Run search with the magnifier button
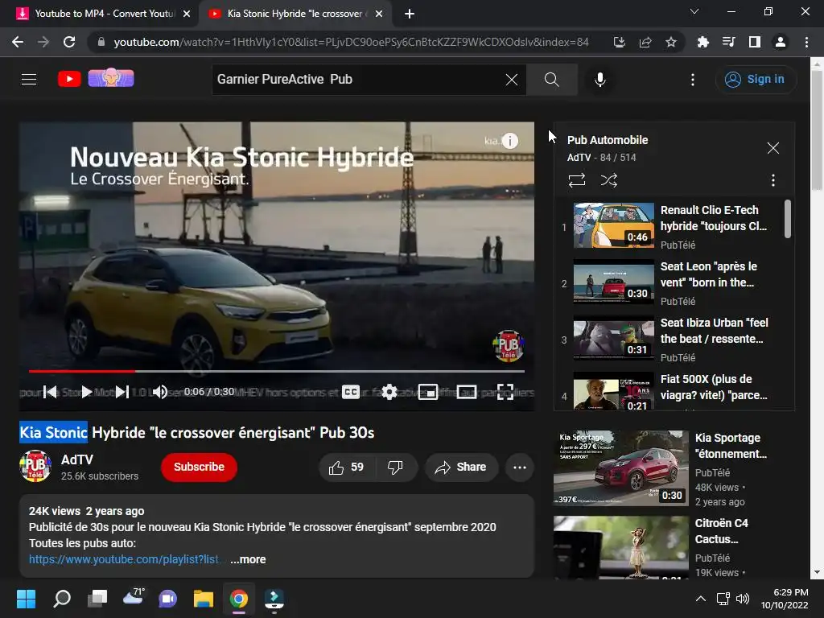This screenshot has width=824, height=618. [x=552, y=80]
